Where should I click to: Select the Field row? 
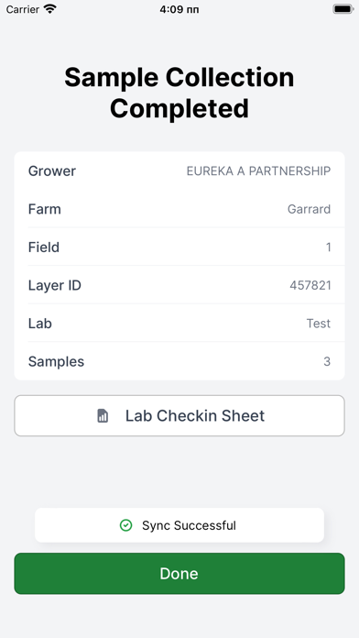tap(179, 247)
